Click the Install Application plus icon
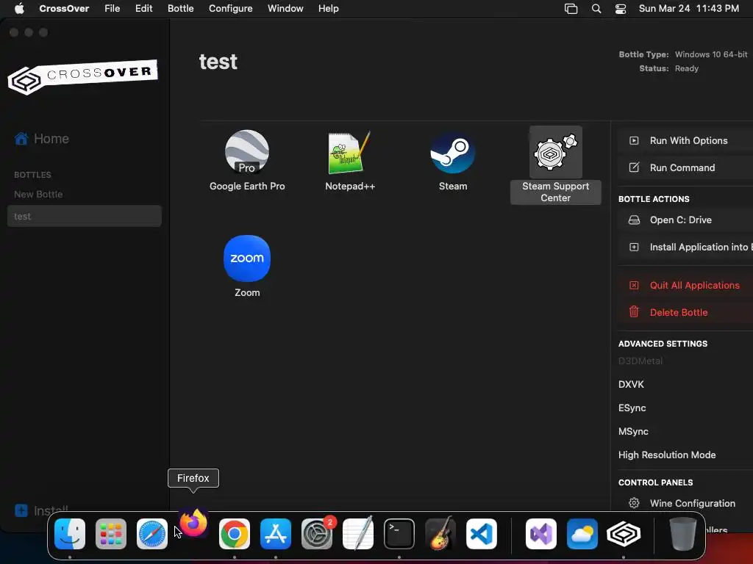 pyautogui.click(x=634, y=247)
